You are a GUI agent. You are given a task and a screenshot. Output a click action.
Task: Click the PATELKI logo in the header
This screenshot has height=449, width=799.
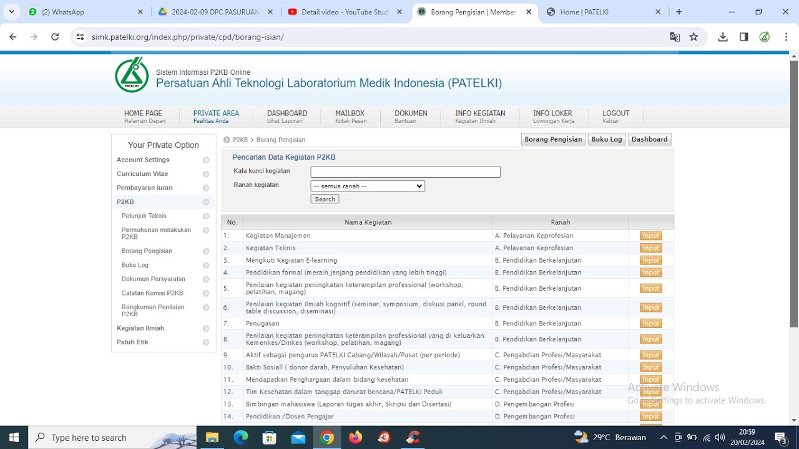coord(132,75)
